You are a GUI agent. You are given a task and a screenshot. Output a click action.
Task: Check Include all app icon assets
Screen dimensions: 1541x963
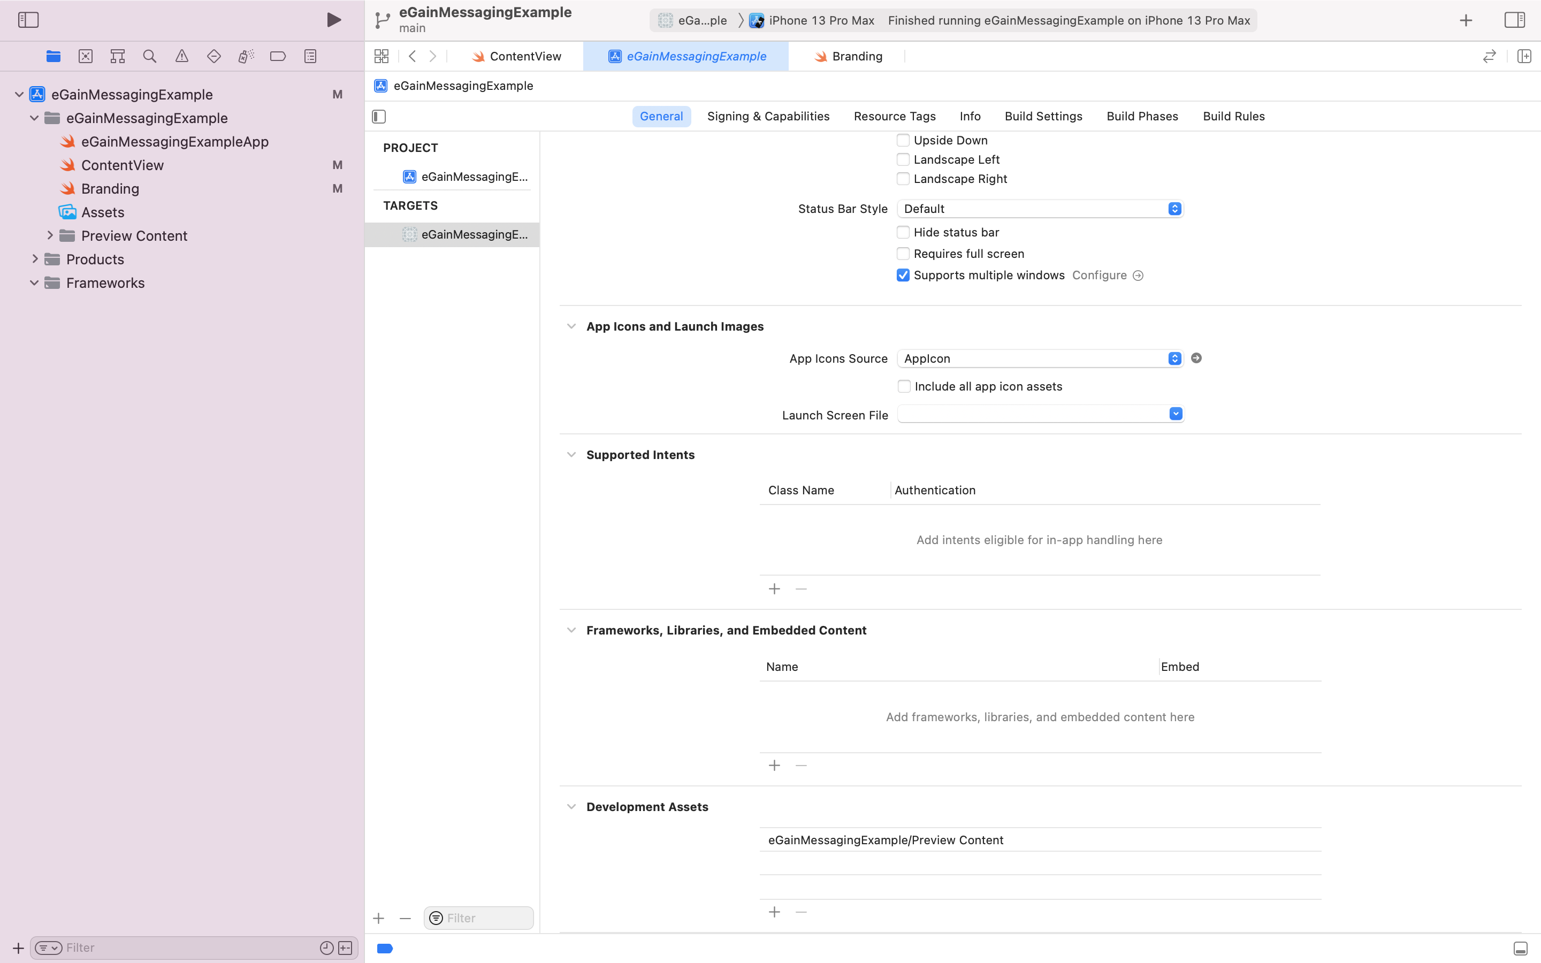[904, 386]
